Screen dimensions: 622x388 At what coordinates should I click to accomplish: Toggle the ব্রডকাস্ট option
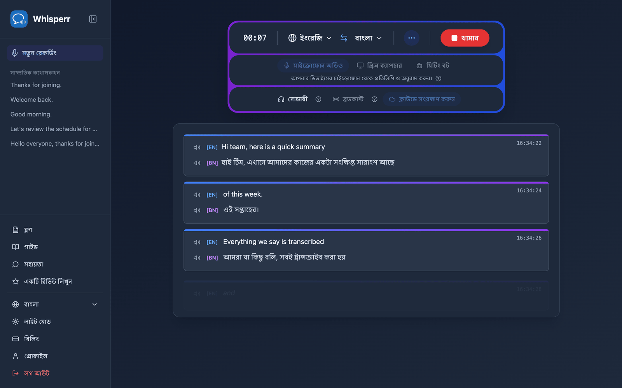348,99
